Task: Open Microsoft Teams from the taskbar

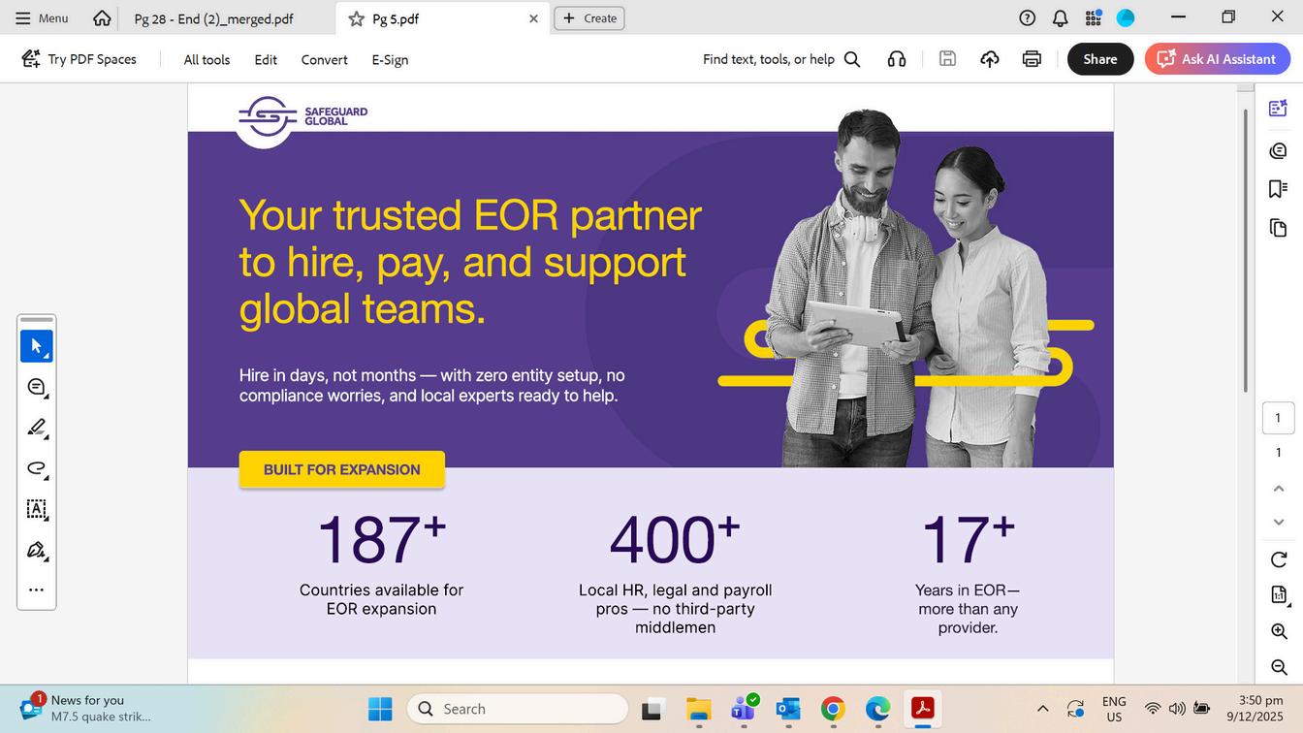Action: coord(744,709)
